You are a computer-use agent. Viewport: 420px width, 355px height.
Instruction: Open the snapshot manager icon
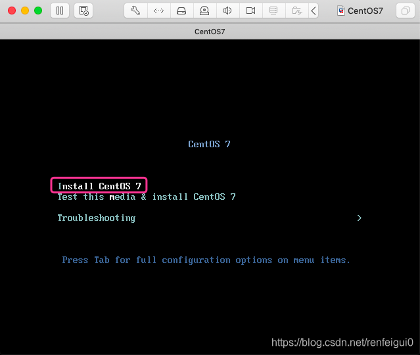[83, 11]
